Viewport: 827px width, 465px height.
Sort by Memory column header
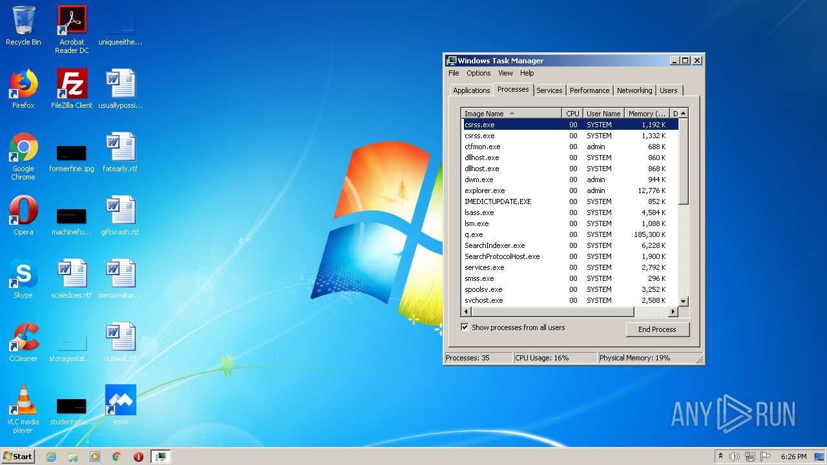pos(647,114)
